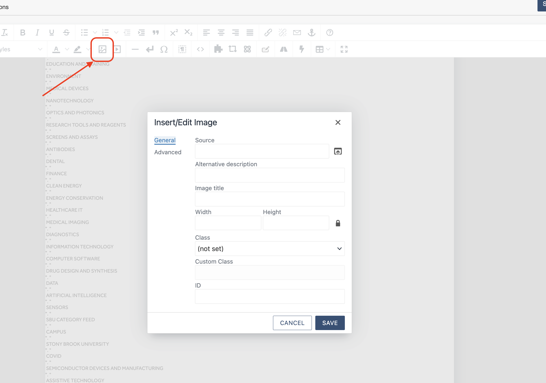The image size is (546, 383).
Task: Toggle strikethrough formatting
Action: (x=66, y=32)
